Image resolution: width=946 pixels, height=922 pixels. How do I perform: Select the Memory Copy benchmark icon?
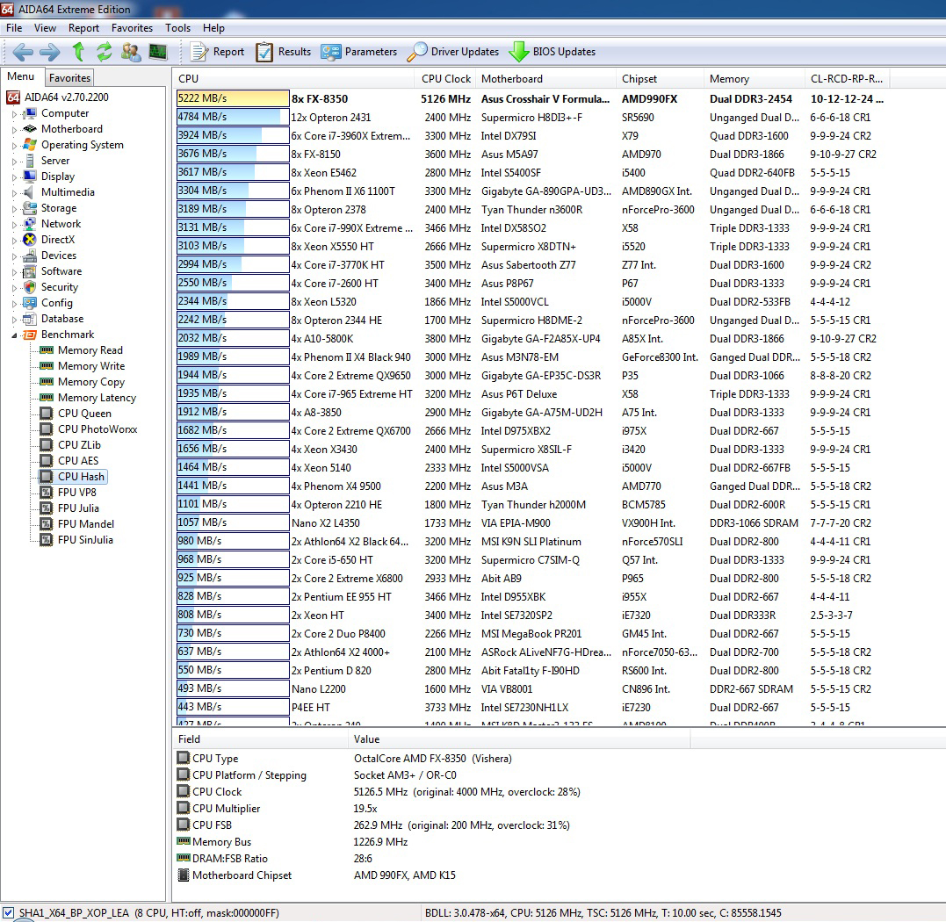tap(47, 382)
